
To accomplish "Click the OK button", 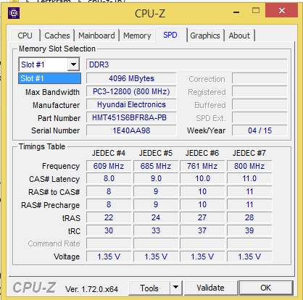I will click(266, 288).
